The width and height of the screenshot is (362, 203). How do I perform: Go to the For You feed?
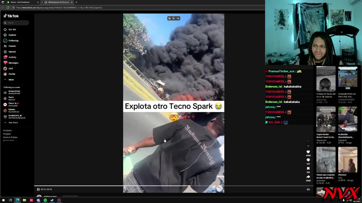tap(10, 29)
